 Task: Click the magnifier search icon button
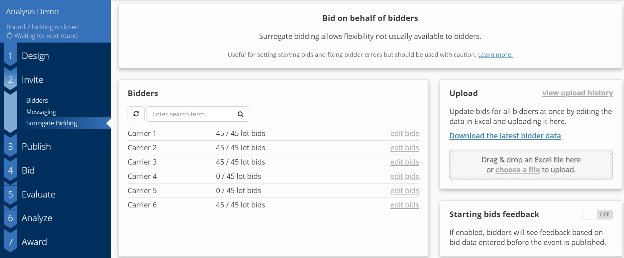click(241, 114)
